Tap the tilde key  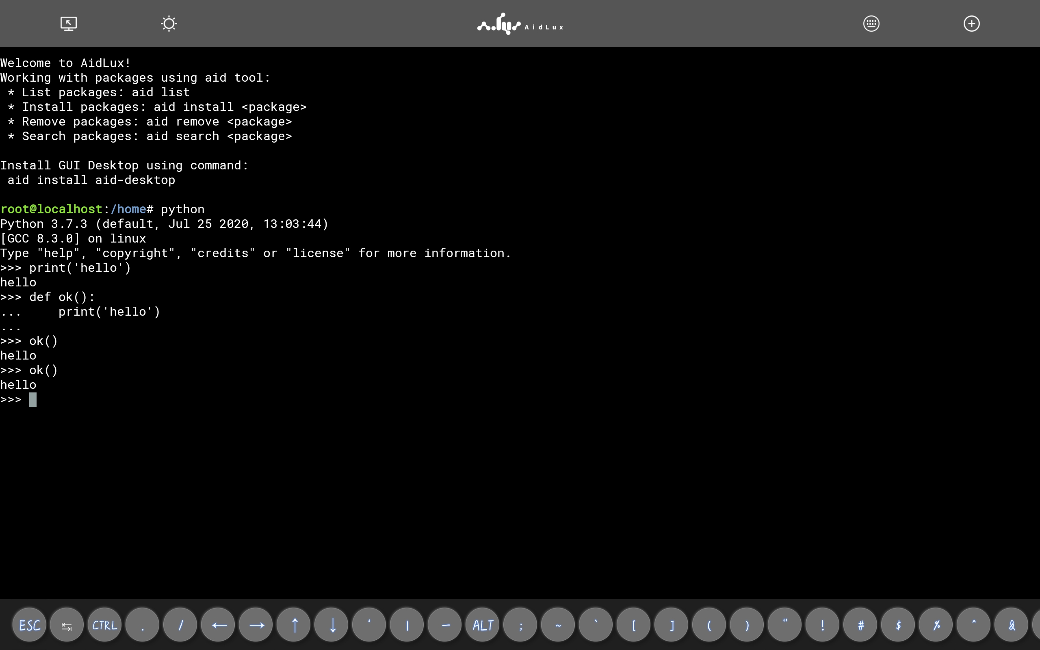558,625
